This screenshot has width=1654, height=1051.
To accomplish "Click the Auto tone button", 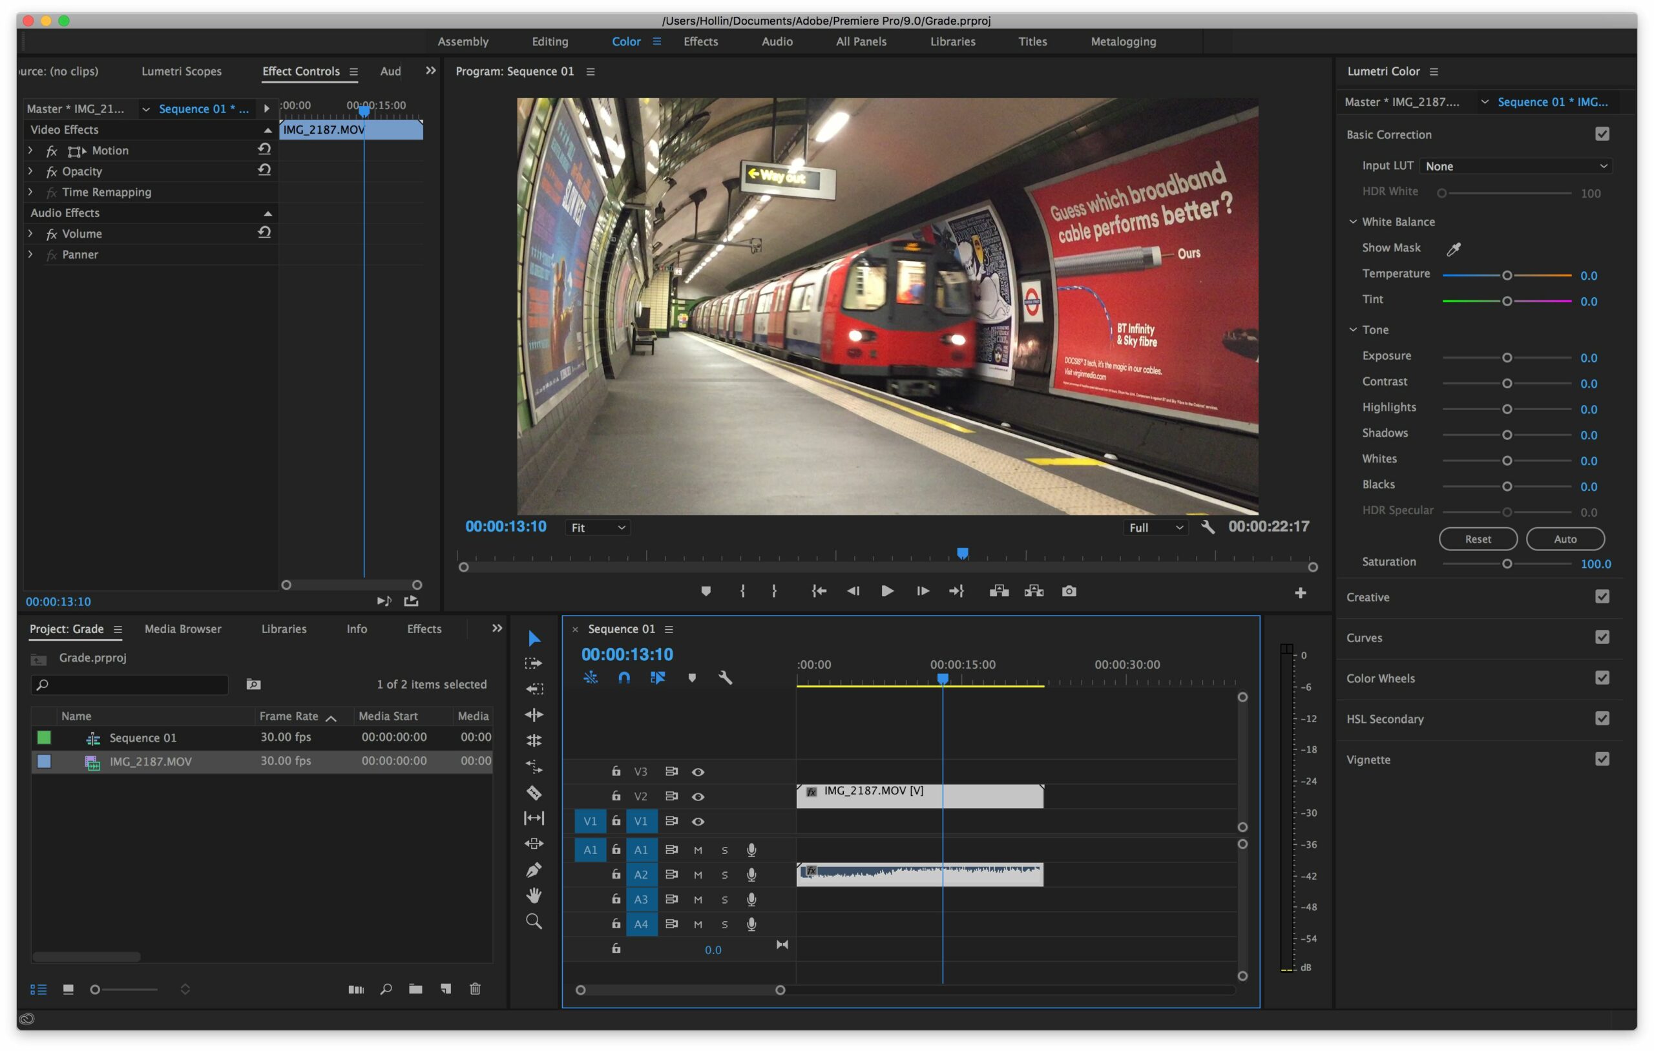I will click(x=1565, y=539).
